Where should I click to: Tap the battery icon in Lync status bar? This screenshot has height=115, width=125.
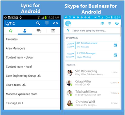coord(45,17)
